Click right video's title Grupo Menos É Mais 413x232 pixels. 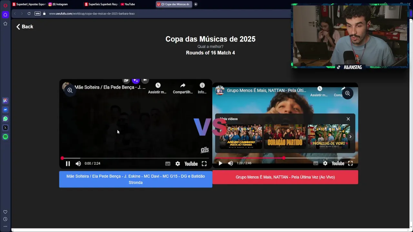(x=267, y=91)
